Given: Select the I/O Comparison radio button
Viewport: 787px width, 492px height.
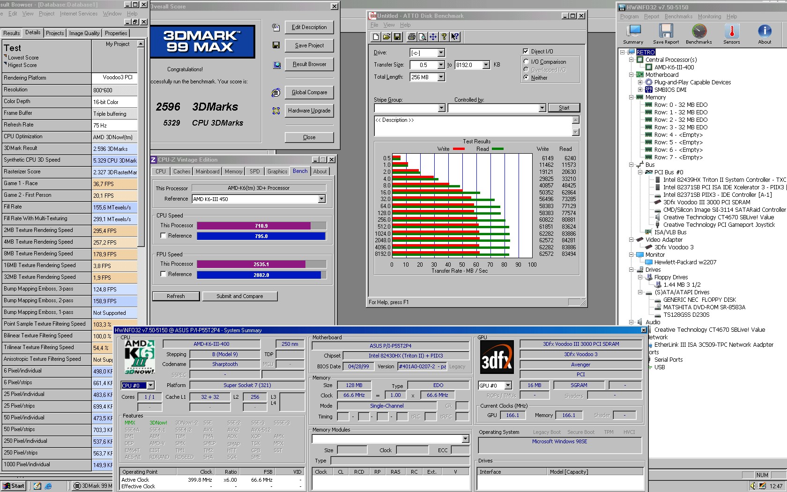Looking at the screenshot, I should [526, 61].
